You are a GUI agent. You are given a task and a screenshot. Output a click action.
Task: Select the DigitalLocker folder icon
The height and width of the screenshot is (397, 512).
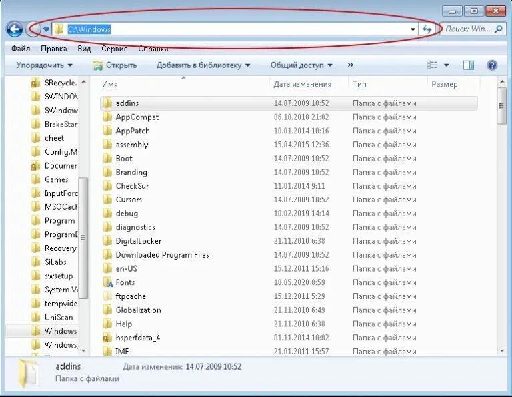tap(107, 241)
